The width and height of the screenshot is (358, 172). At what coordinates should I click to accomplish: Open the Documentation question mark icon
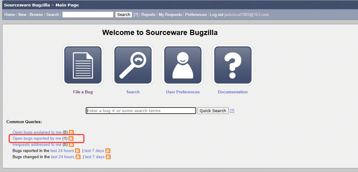[x=233, y=65]
